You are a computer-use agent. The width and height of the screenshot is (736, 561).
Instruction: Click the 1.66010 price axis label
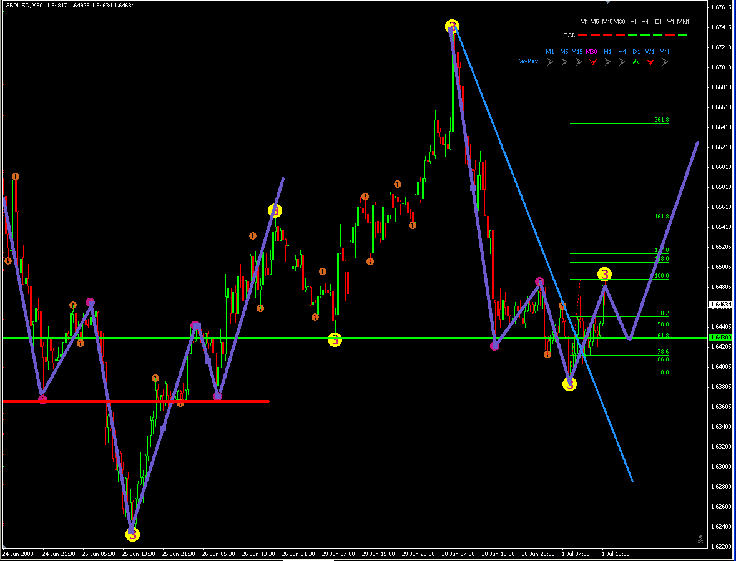coord(721,167)
